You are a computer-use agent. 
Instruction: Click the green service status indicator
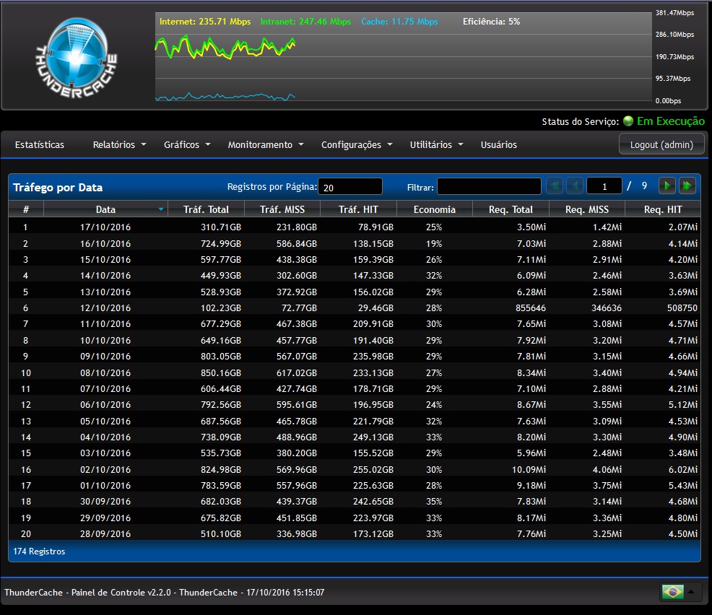click(628, 121)
